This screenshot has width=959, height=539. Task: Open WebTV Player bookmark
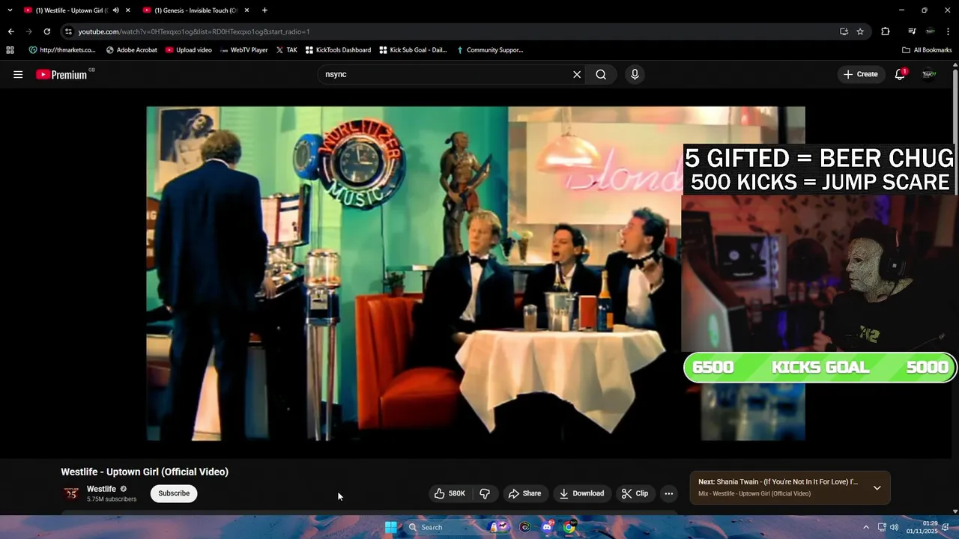tap(243, 50)
